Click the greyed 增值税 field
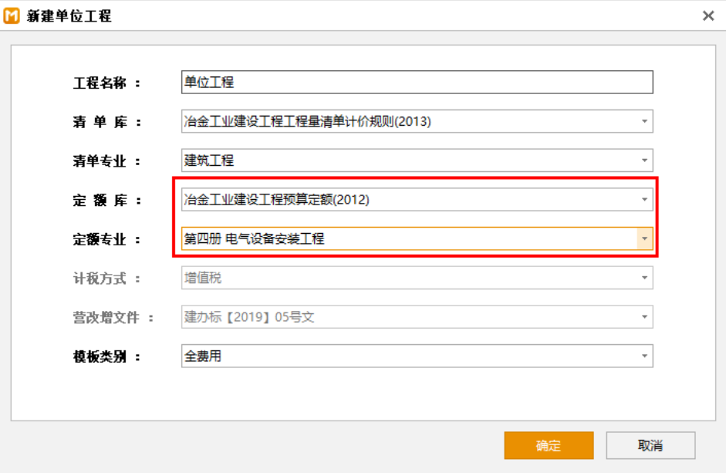 pyautogui.click(x=203, y=279)
